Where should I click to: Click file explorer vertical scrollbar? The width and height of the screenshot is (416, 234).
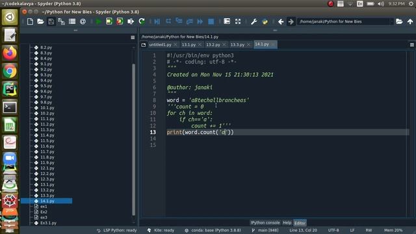(134, 139)
